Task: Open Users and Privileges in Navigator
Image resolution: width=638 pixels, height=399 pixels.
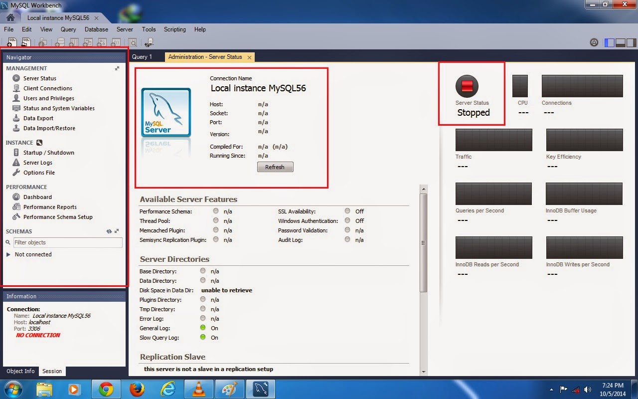Action: tap(49, 98)
